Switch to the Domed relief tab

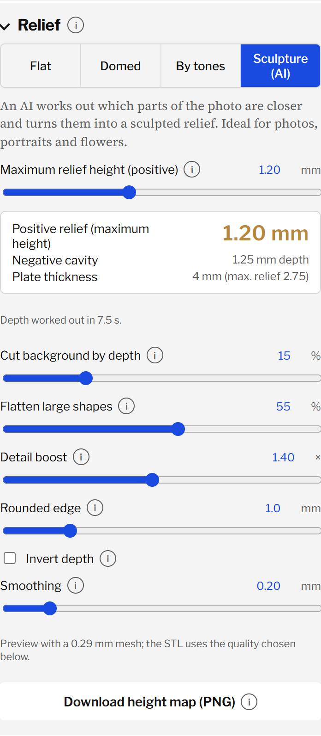click(x=120, y=66)
